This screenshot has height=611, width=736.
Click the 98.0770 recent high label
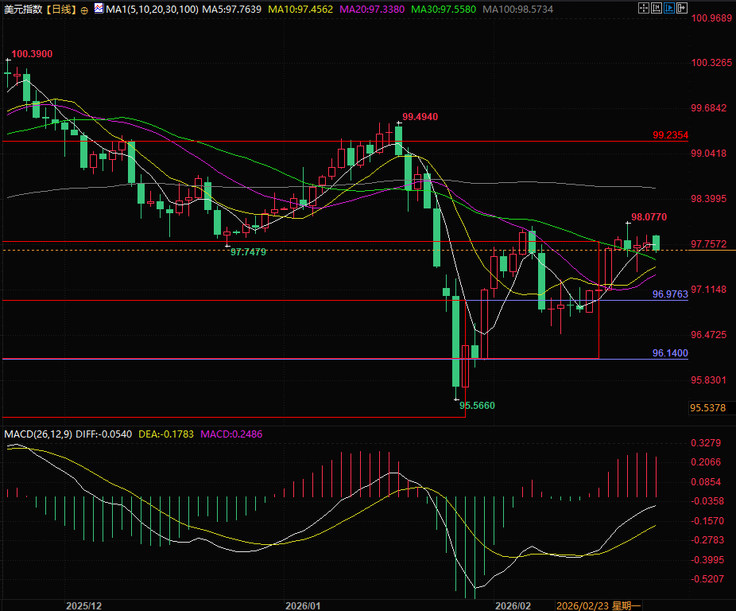coord(649,217)
